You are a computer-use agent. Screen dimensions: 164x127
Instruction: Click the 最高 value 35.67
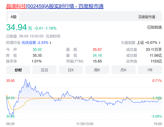click(x=97, y=49)
